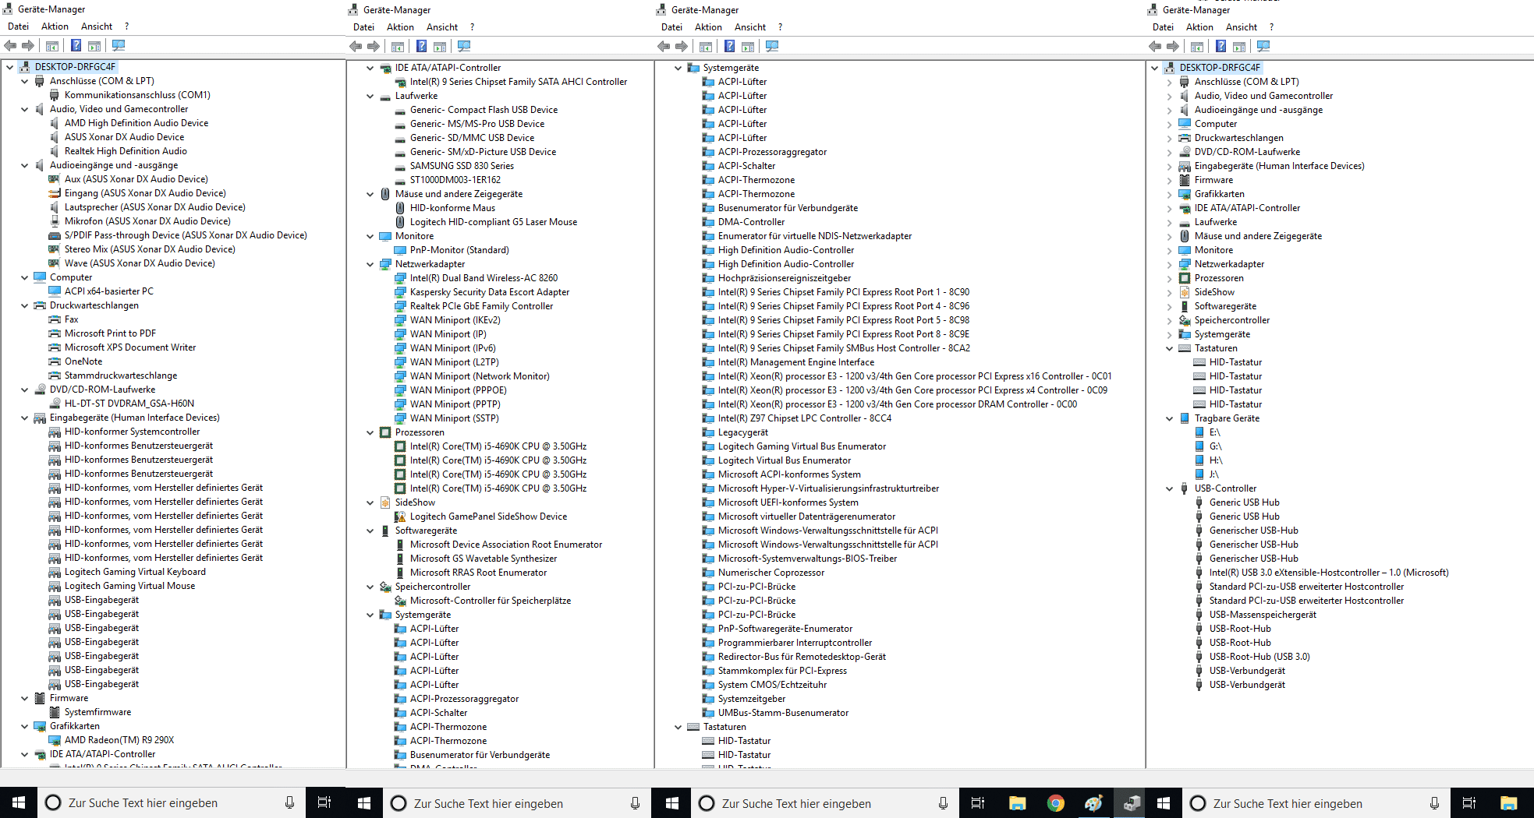Open the Ansicht menu in the third Geräte-Manager window

pyautogui.click(x=750, y=27)
